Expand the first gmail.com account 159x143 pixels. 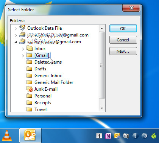16,35
